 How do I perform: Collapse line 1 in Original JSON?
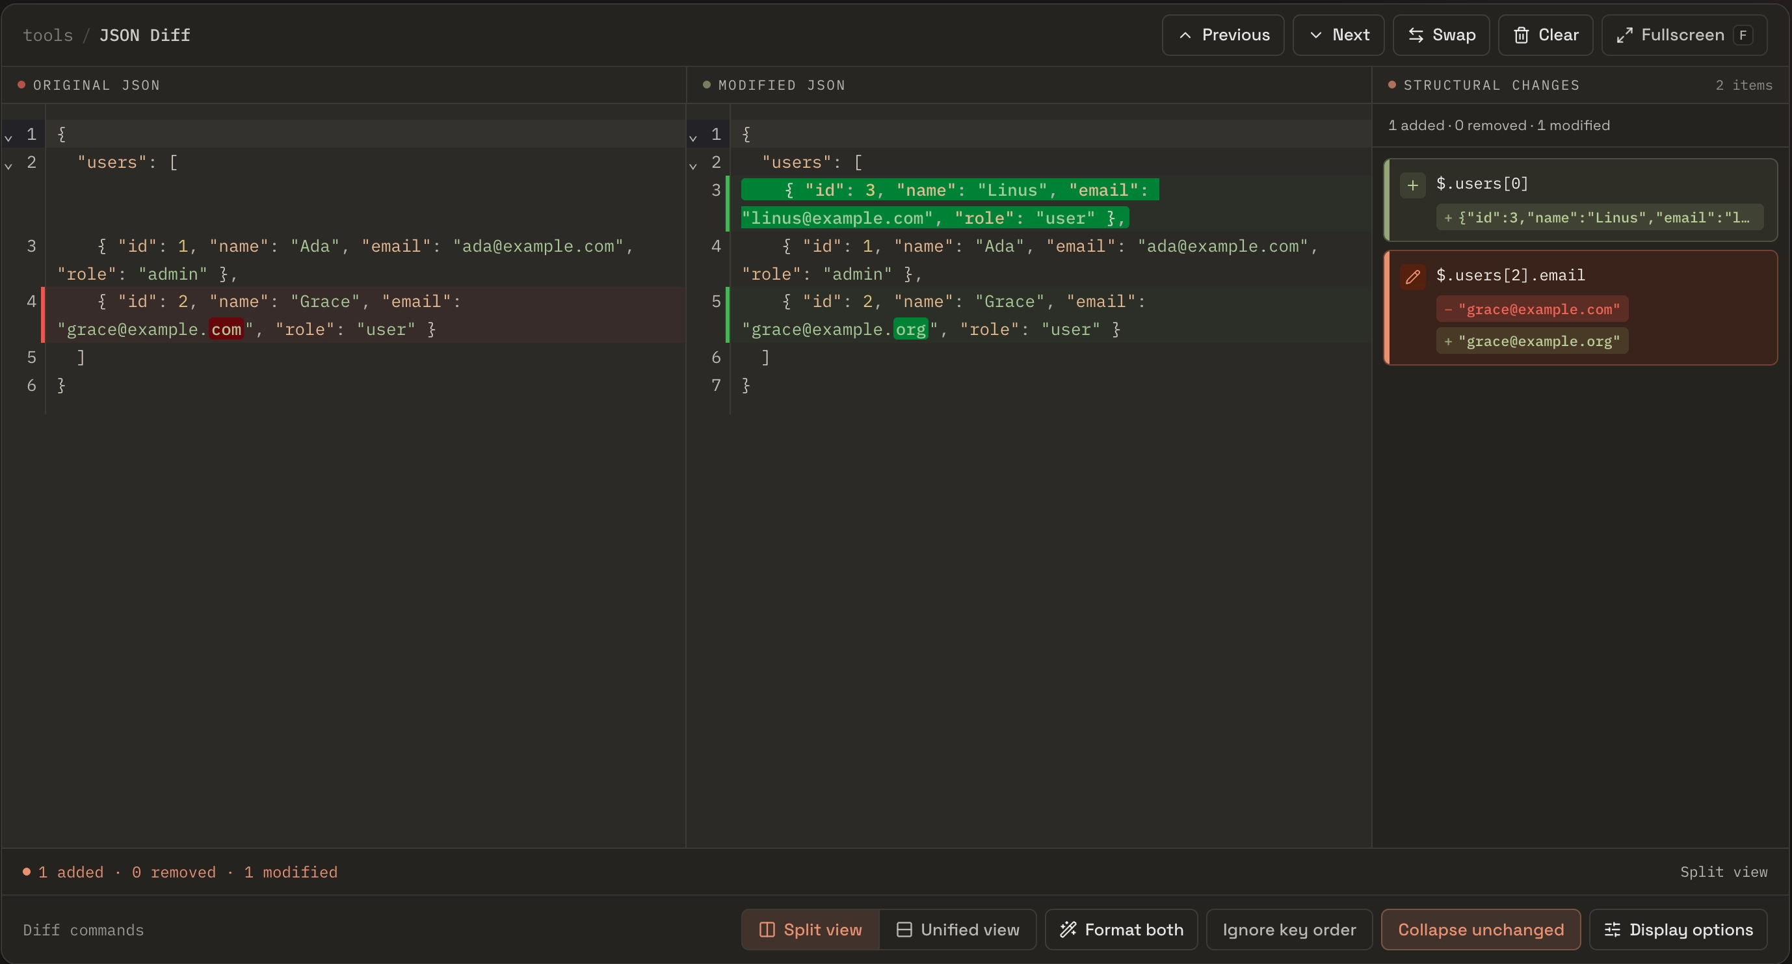[x=8, y=137]
